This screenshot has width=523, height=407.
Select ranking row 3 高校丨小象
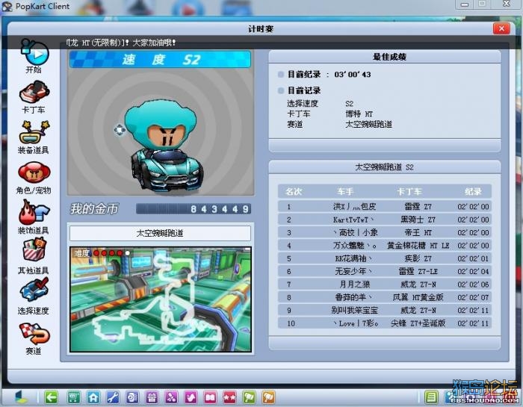click(x=384, y=232)
